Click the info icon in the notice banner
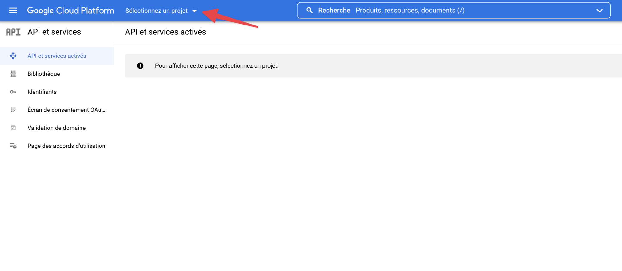This screenshot has width=622, height=271. 140,66
